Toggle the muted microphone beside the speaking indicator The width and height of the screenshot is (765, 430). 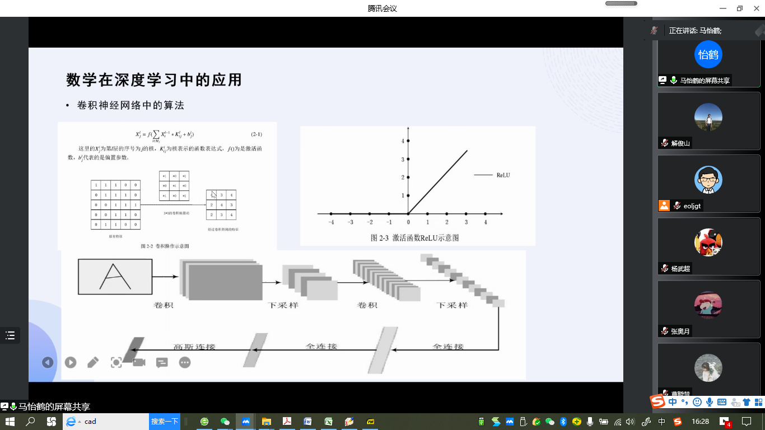click(x=654, y=31)
